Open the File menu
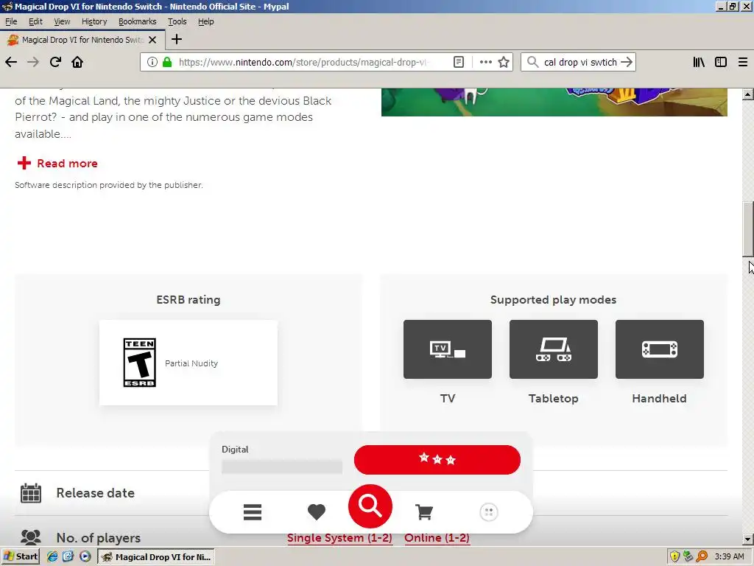The image size is (754, 566). 11,21
